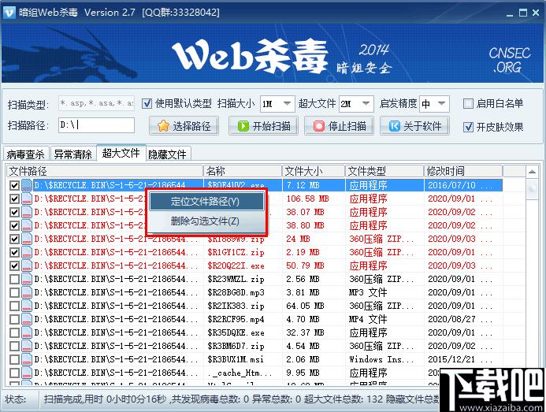This screenshot has width=546, height=412.
Task: Click file icon of $R35DQKE.exe row
Action: pyautogui.click(x=27, y=332)
